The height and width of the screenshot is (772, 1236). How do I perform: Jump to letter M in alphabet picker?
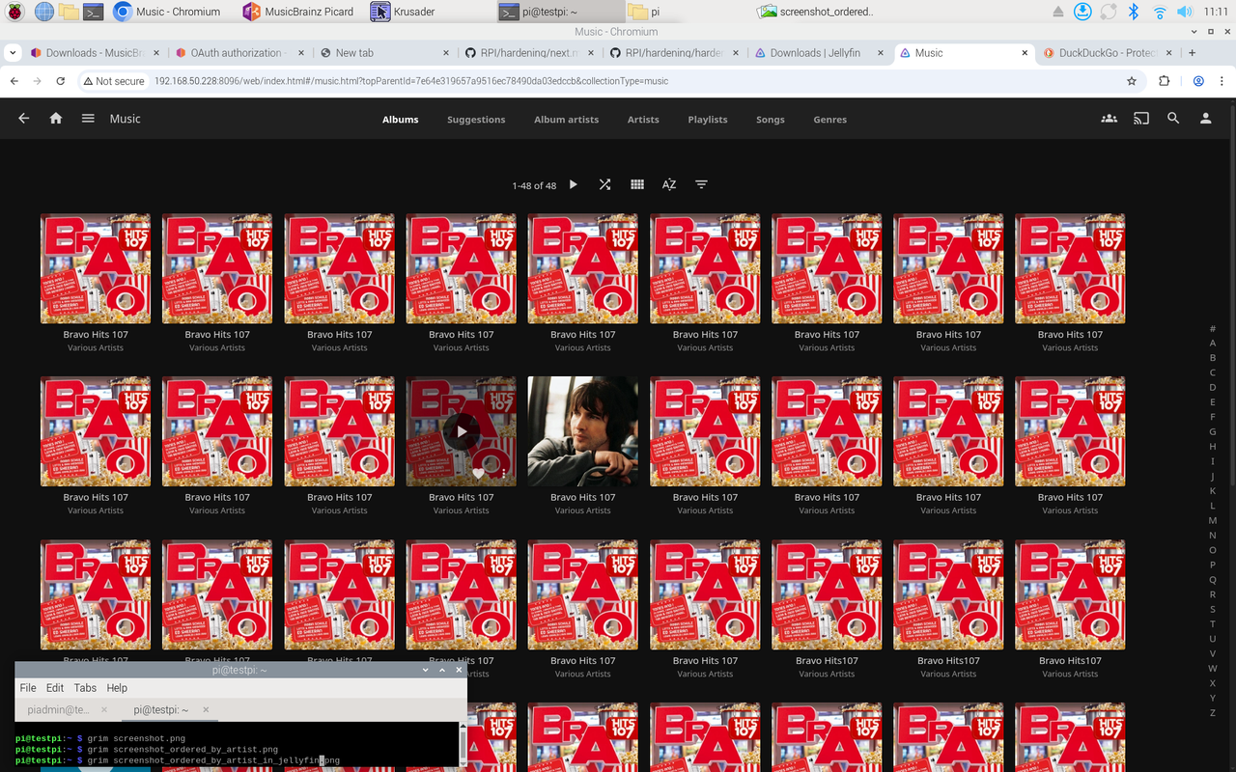pyautogui.click(x=1213, y=520)
